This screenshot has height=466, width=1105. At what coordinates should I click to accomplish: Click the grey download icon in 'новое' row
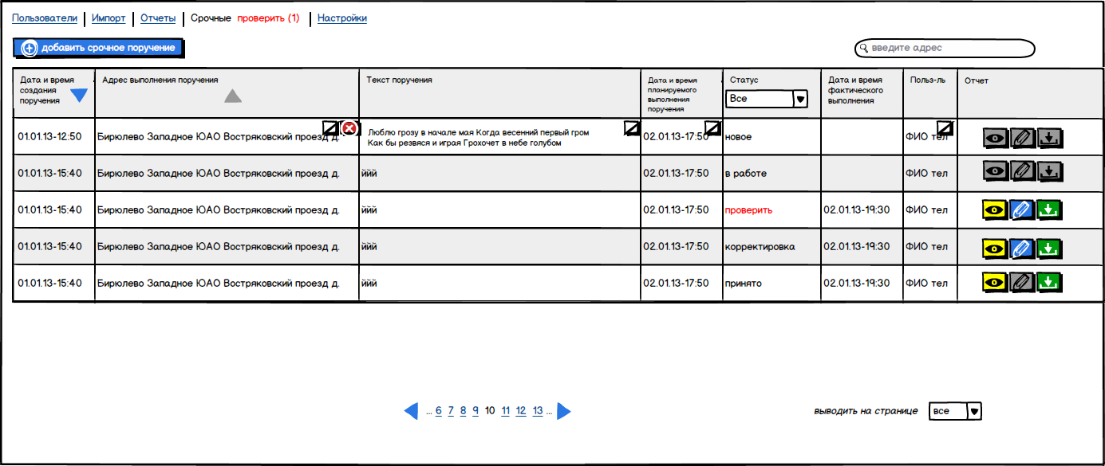1050,138
